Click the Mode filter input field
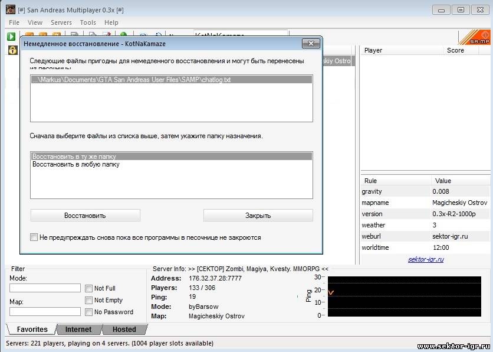The image size is (493, 352). pos(45,288)
